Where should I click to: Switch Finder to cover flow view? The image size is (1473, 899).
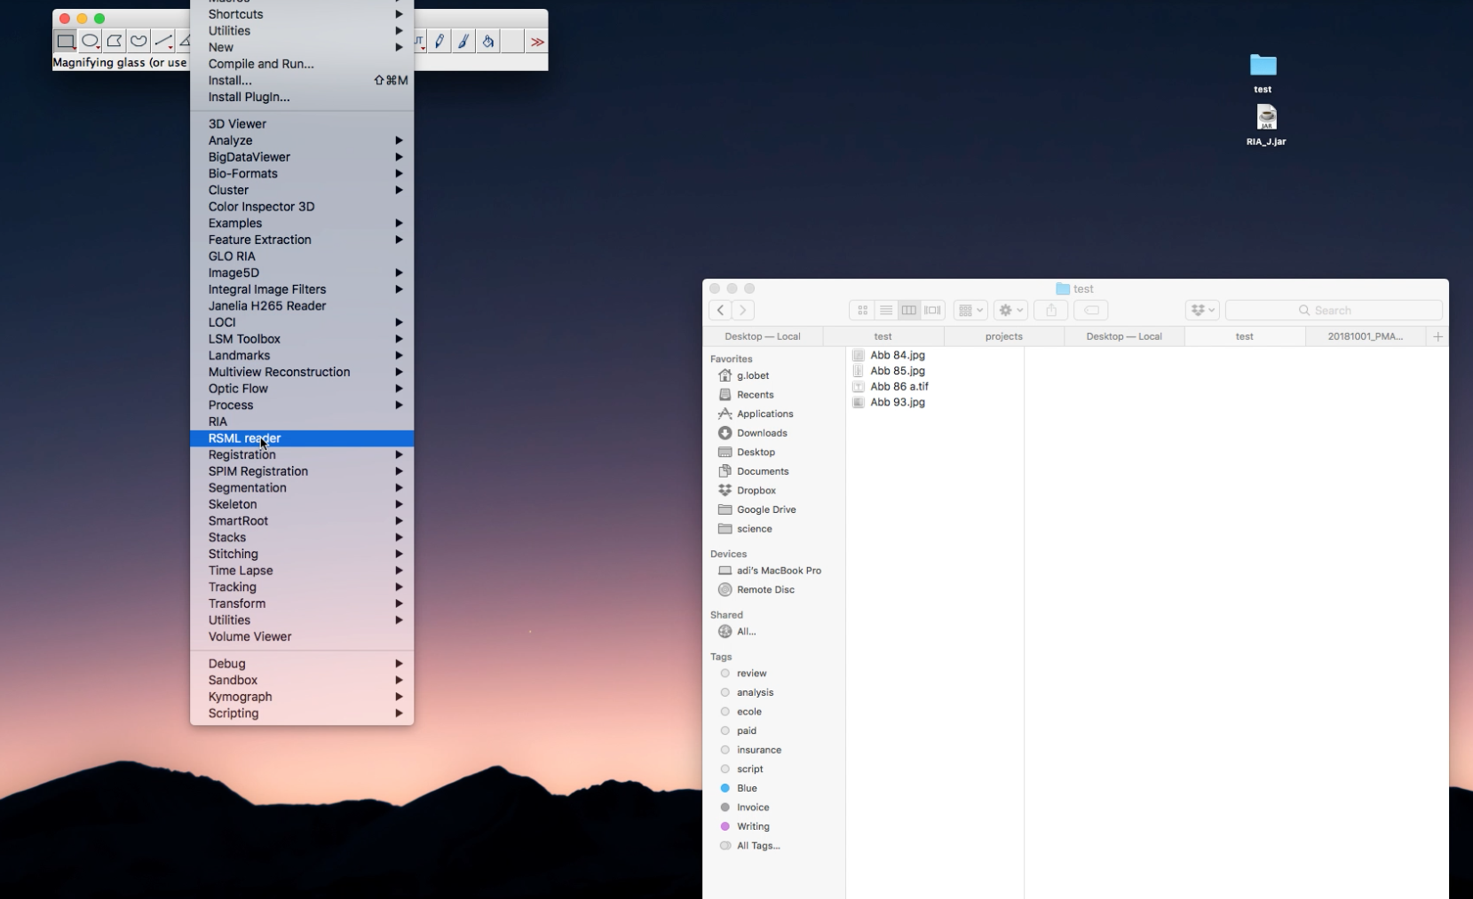pos(932,310)
